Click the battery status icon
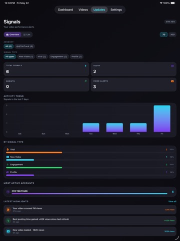This screenshot has width=180, height=241. (x=173, y=3)
